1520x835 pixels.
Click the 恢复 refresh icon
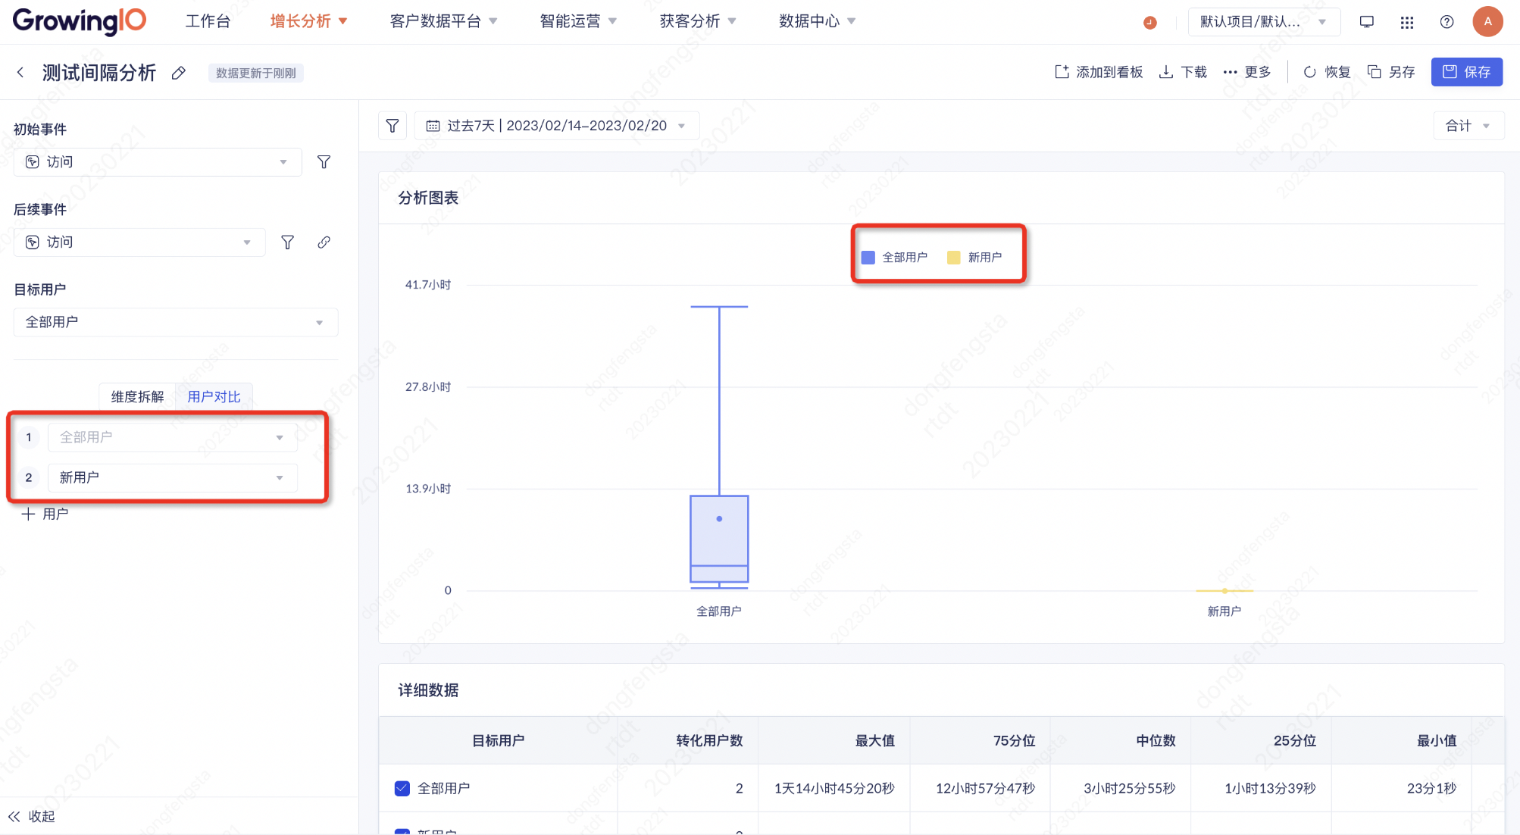tap(1309, 72)
